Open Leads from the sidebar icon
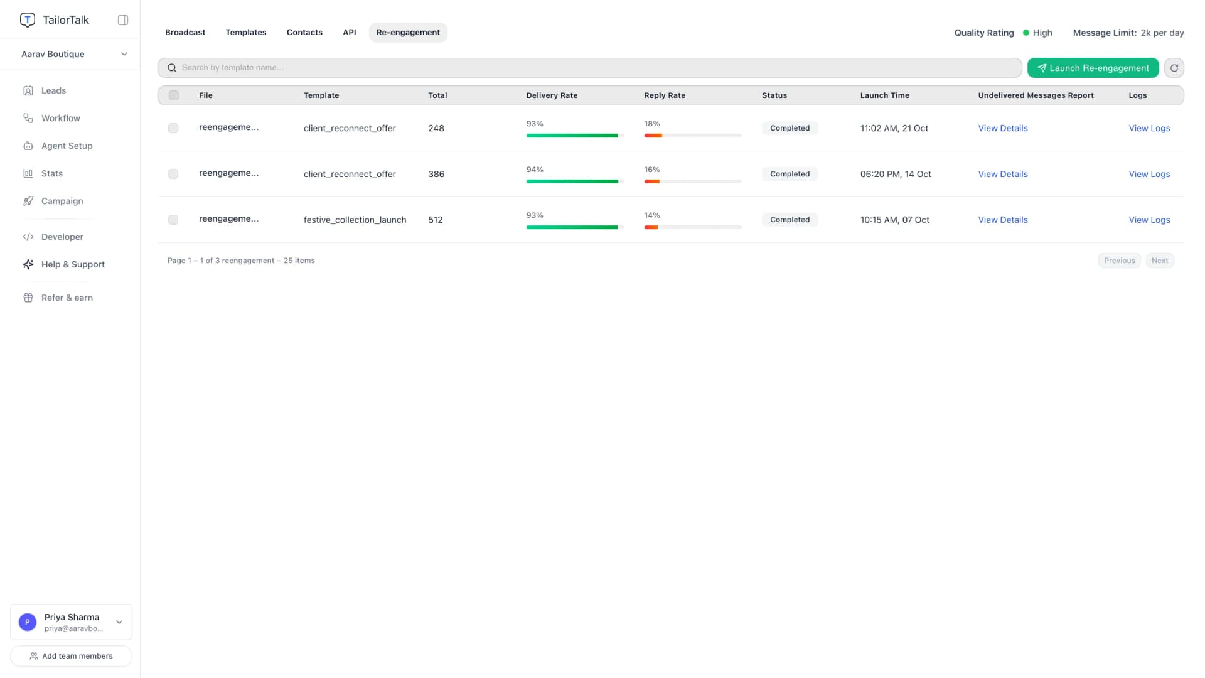The image size is (1205, 678). coord(28,90)
